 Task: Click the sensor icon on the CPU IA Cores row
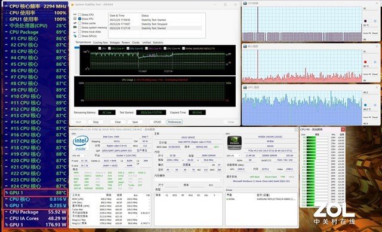pyautogui.click(x=7, y=218)
